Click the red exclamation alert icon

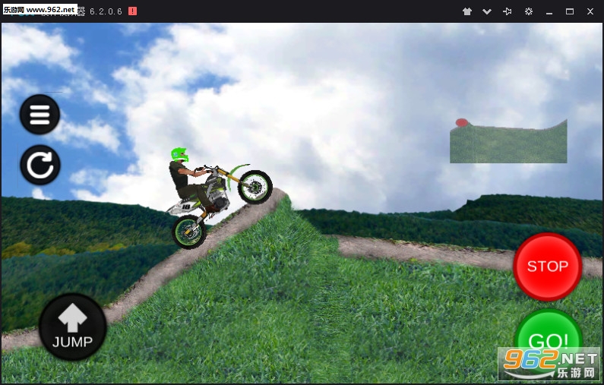pos(132,11)
